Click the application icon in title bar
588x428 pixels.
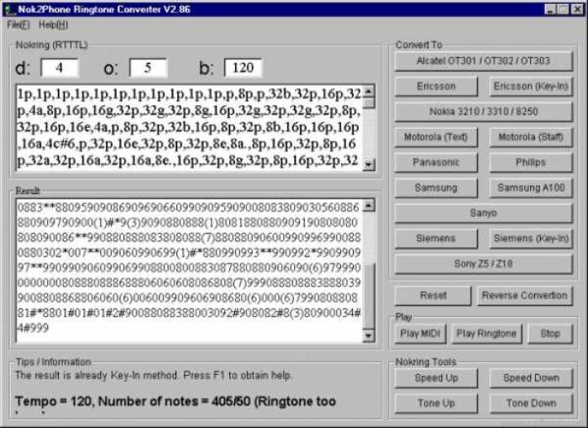[x=10, y=10]
